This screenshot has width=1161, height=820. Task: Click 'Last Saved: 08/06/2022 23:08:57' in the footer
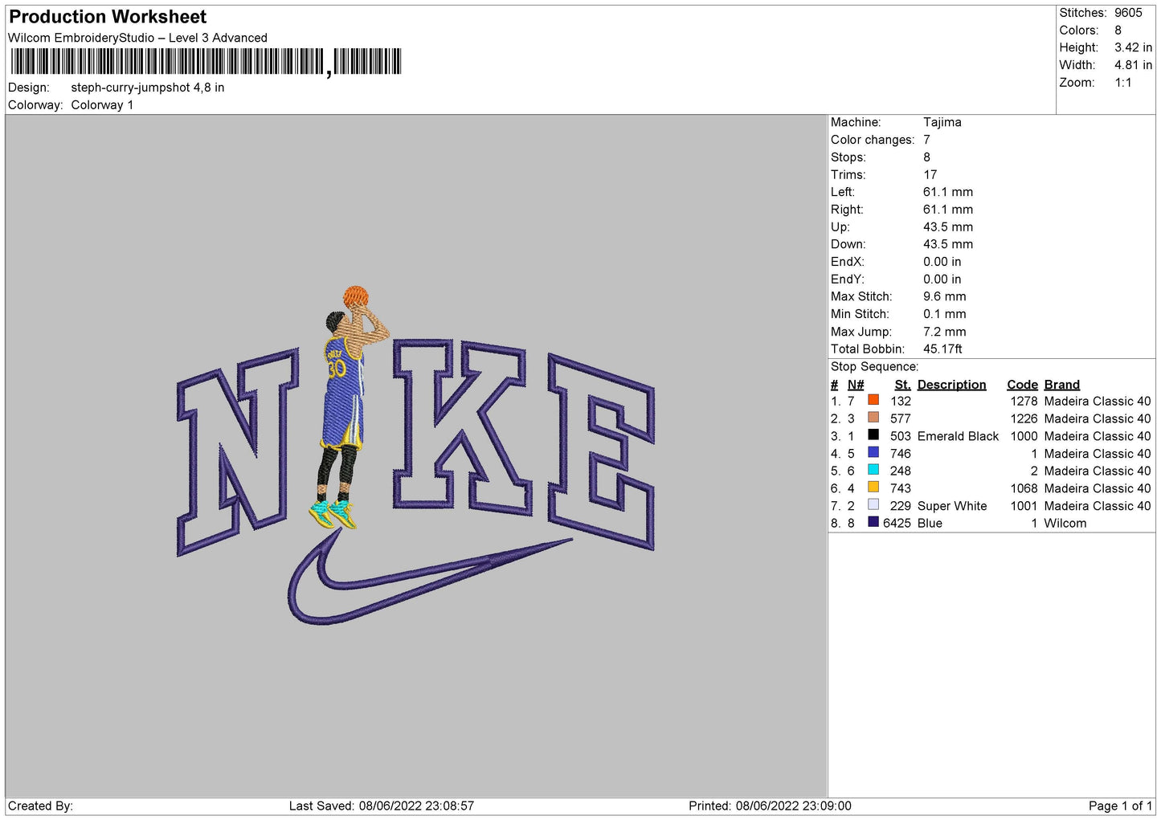click(382, 806)
